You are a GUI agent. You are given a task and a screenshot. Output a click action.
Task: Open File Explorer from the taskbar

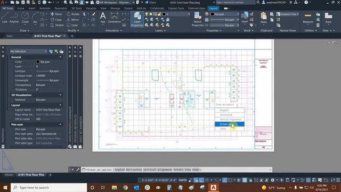coord(114,187)
